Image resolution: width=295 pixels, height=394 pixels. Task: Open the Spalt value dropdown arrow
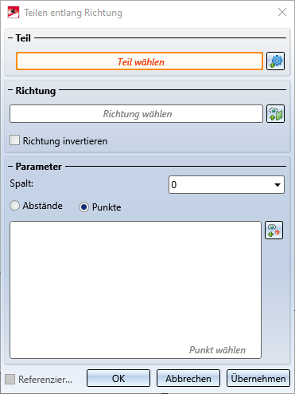tap(278, 185)
